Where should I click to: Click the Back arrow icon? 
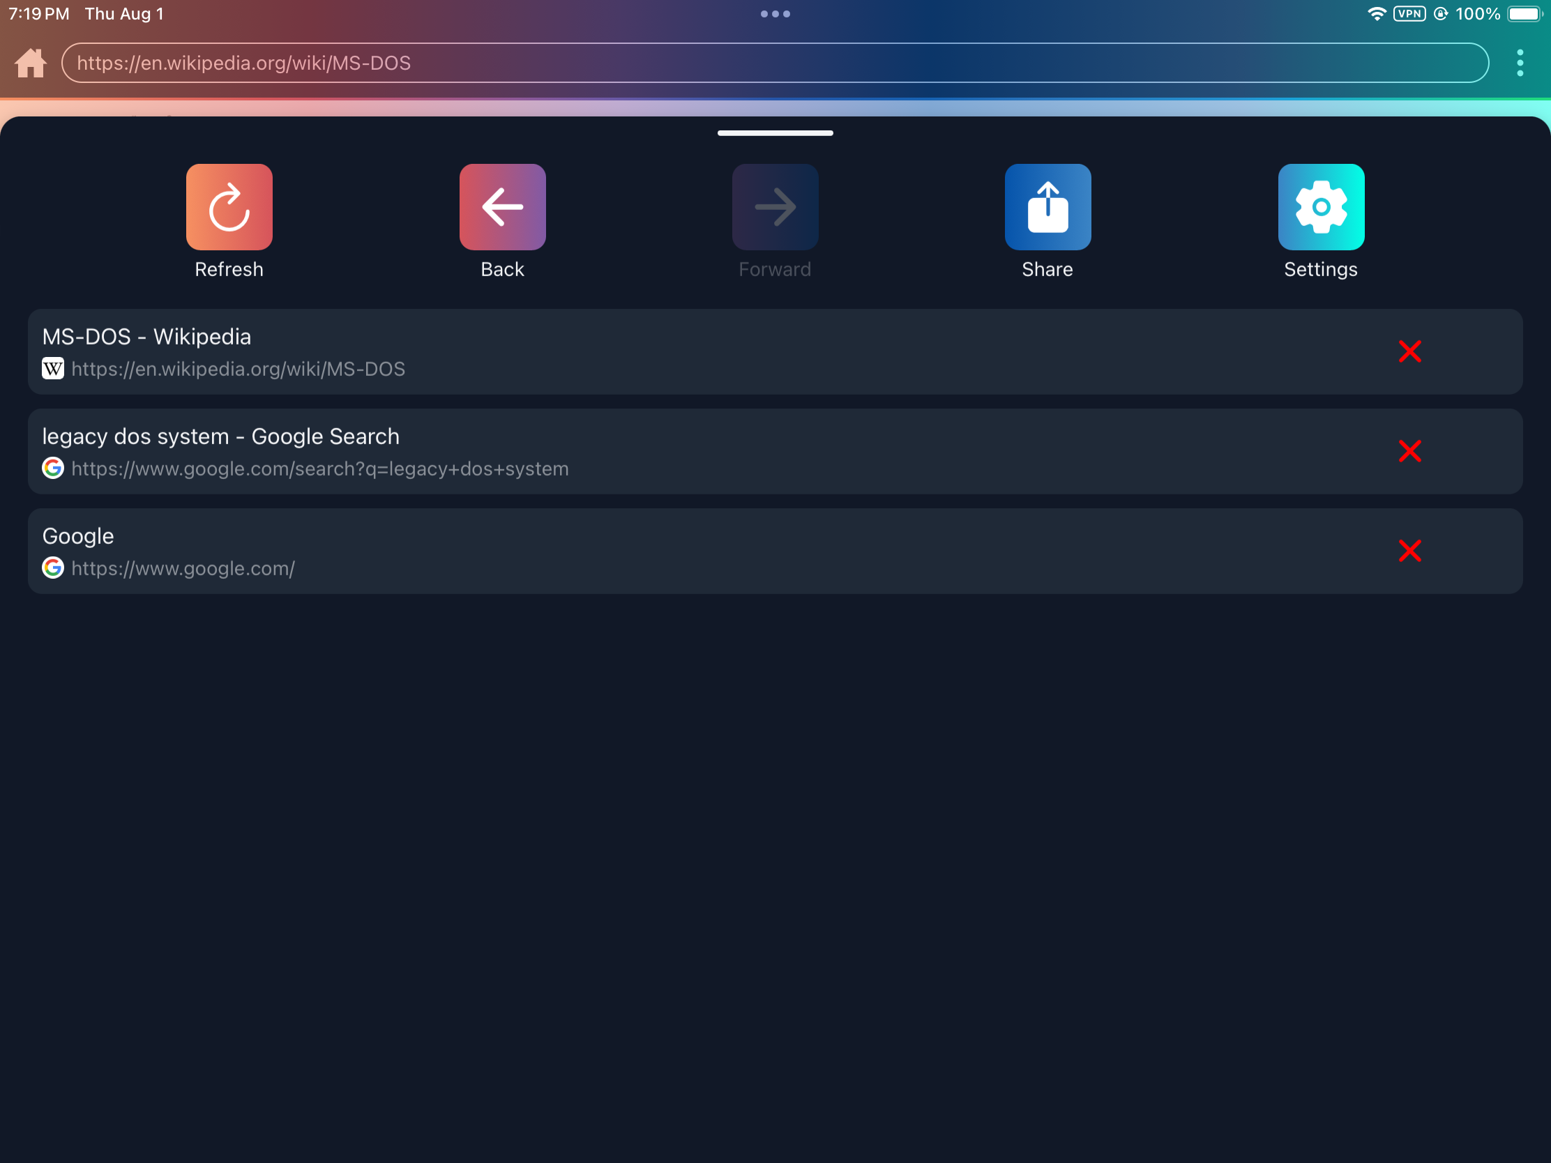coord(502,207)
